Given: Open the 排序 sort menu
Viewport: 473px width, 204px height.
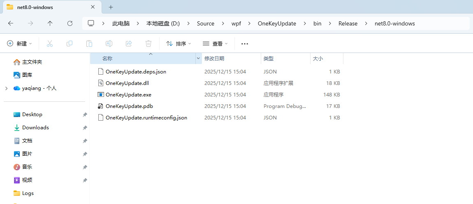Looking at the screenshot, I should (179, 44).
